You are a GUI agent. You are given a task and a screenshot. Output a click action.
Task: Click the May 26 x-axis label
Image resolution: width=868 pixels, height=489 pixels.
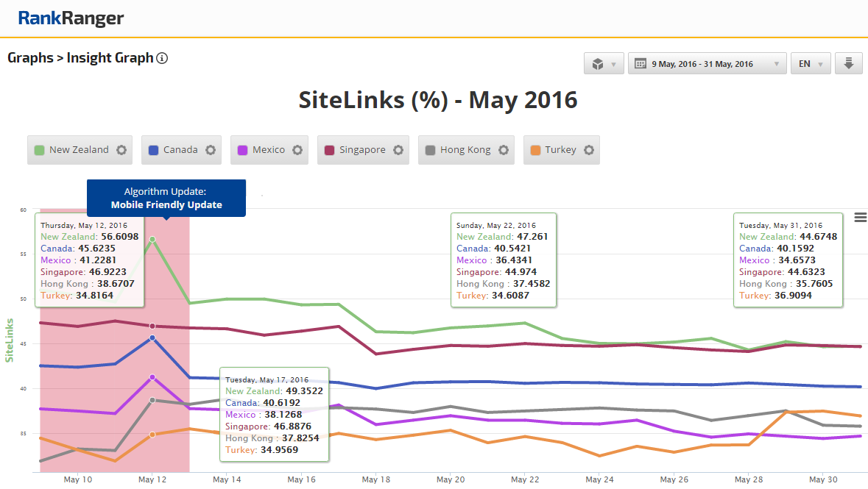coord(674,479)
